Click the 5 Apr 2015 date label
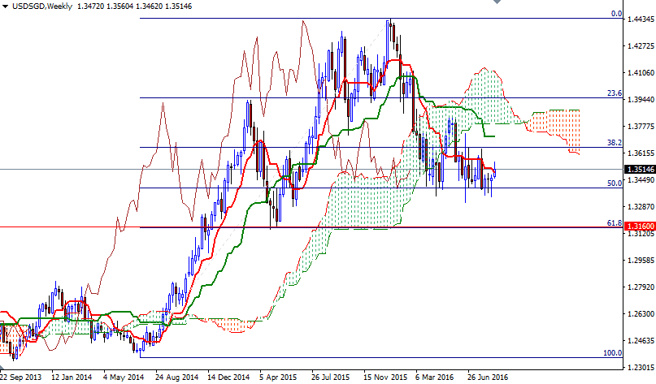This screenshot has height=384, width=656. click(278, 378)
